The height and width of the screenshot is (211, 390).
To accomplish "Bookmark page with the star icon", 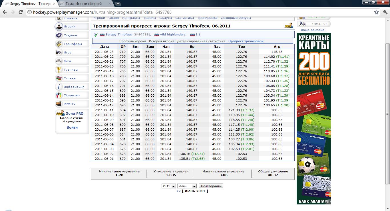I will 376,12.
